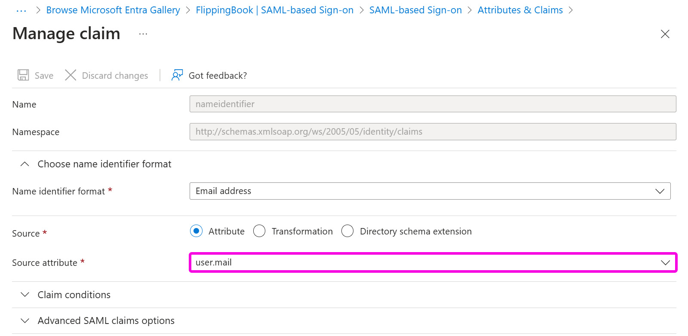
Task: Select the Transformation source option
Action: [x=259, y=231]
